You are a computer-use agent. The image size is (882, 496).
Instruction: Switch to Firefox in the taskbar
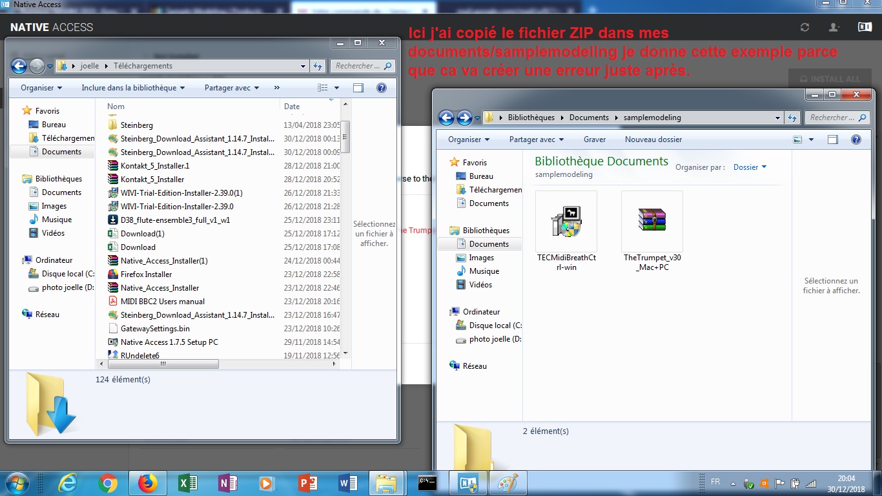click(x=148, y=483)
